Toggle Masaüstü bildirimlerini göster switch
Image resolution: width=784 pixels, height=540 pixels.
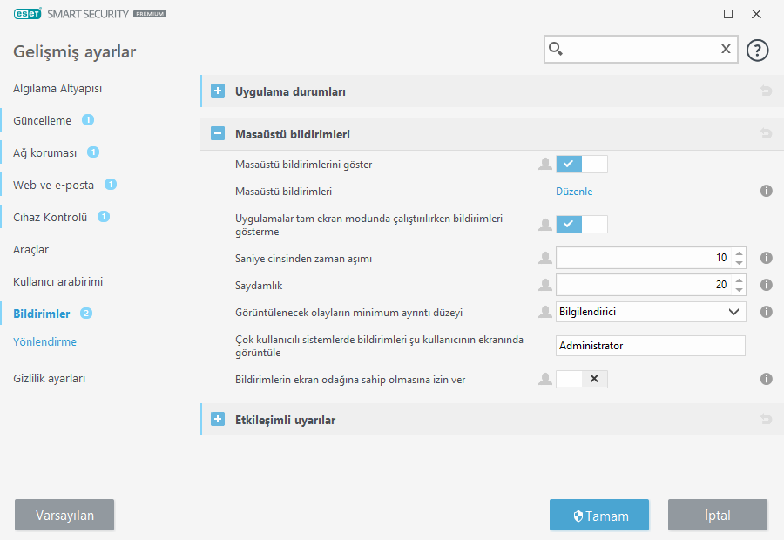(x=581, y=164)
